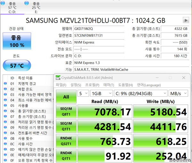
Task: Click status dot for ID 07 row
Action: click(x=5, y=116)
